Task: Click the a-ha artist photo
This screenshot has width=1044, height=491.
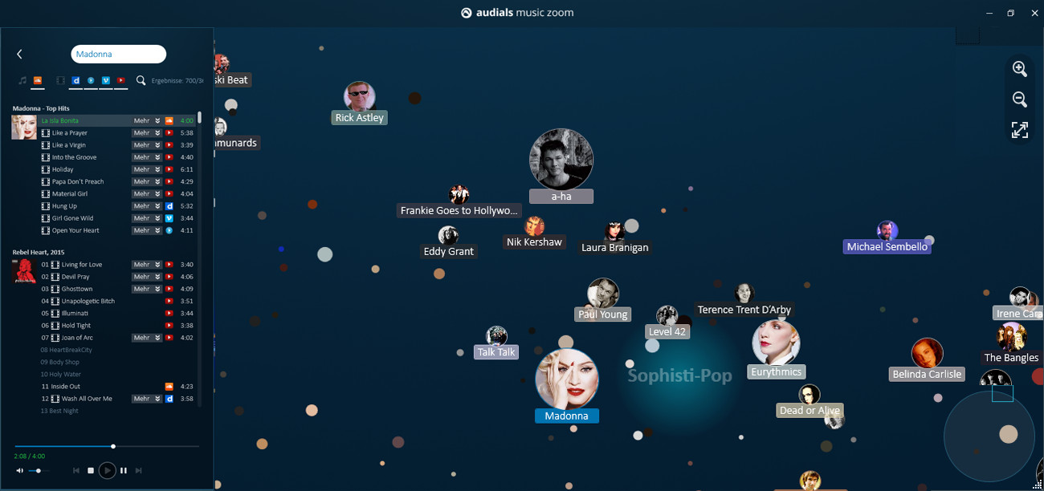Action: 561,160
